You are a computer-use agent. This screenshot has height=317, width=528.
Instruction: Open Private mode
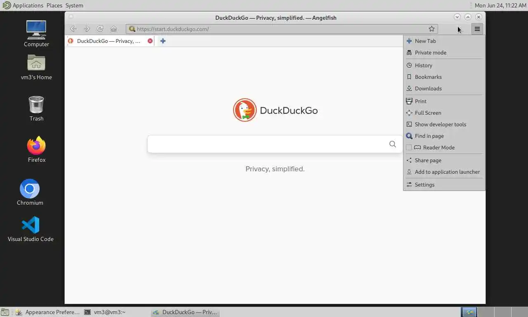[444, 52]
